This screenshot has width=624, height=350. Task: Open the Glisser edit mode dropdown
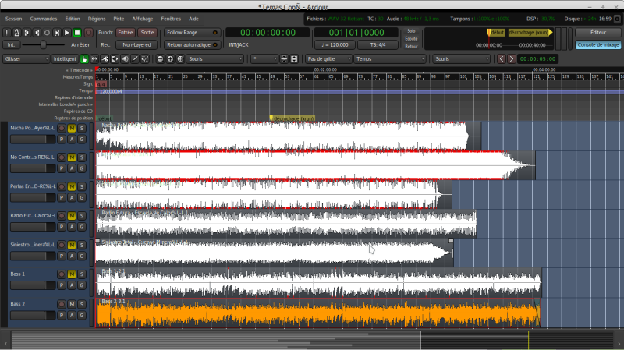tap(26, 59)
